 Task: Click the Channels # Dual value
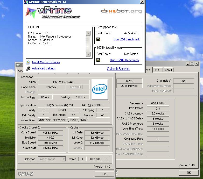pyautogui.click(x=183, y=81)
